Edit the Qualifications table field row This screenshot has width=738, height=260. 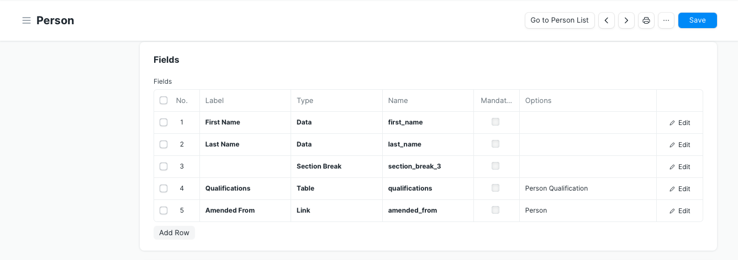(679, 189)
